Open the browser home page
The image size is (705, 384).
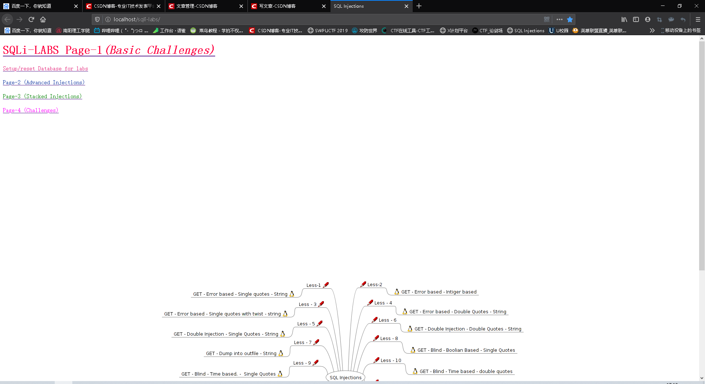[43, 19]
